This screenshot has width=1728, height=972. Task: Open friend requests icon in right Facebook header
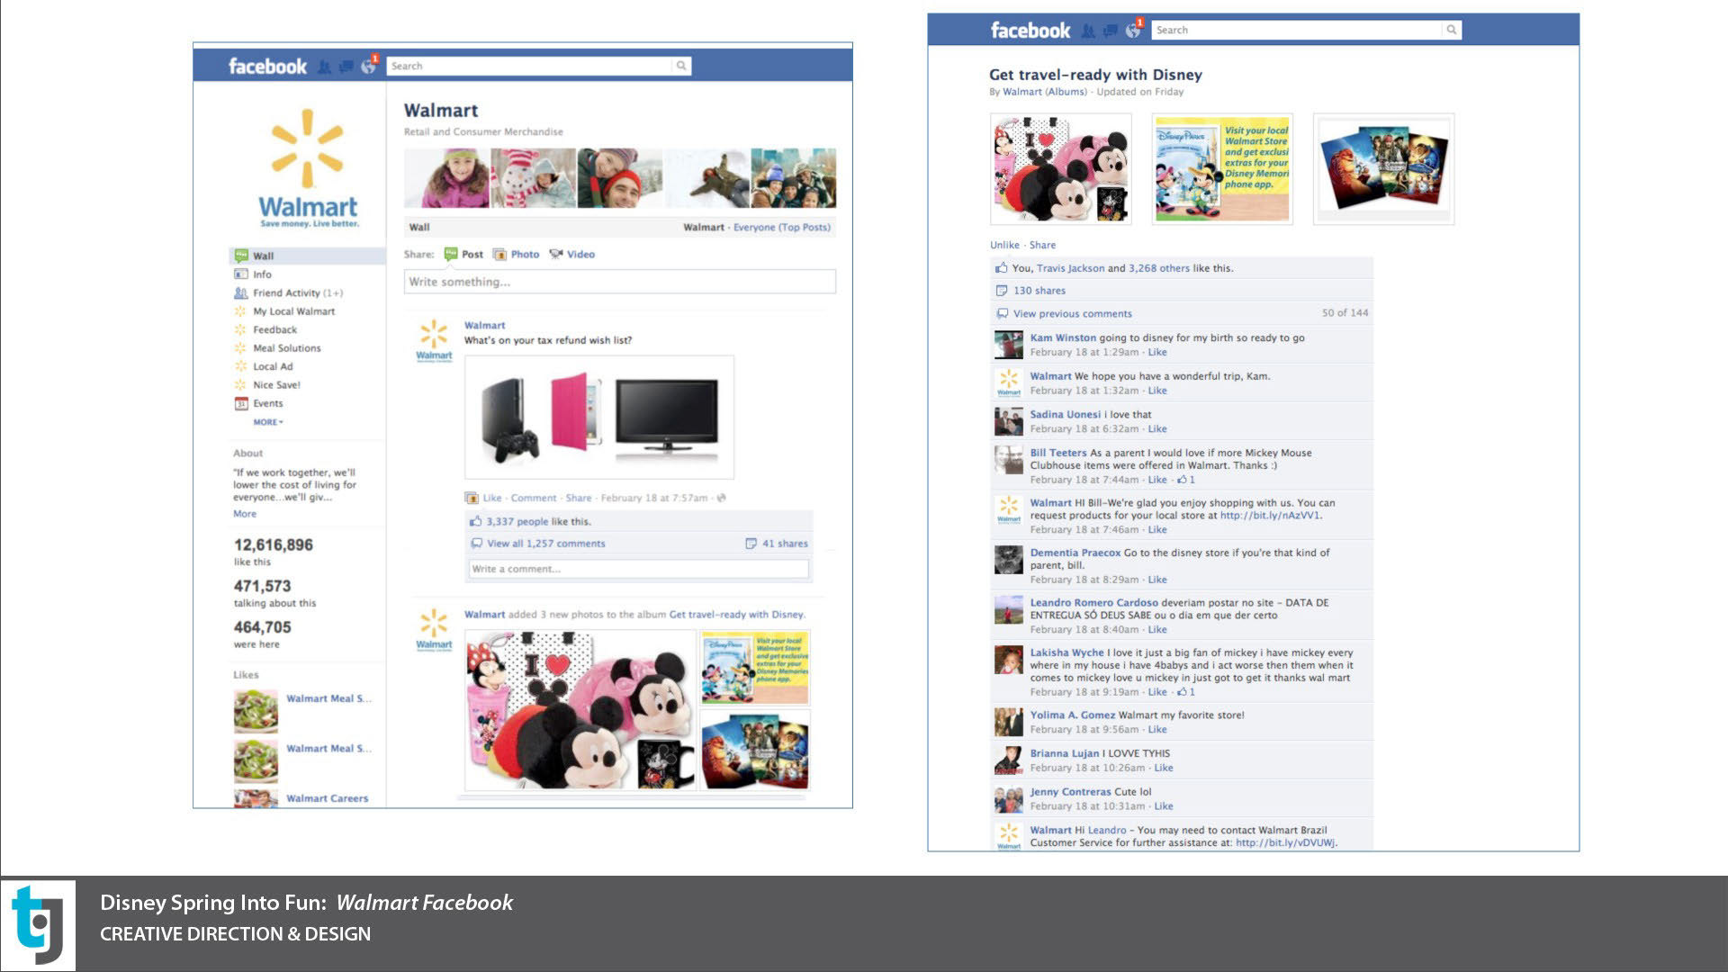pyautogui.click(x=1088, y=31)
